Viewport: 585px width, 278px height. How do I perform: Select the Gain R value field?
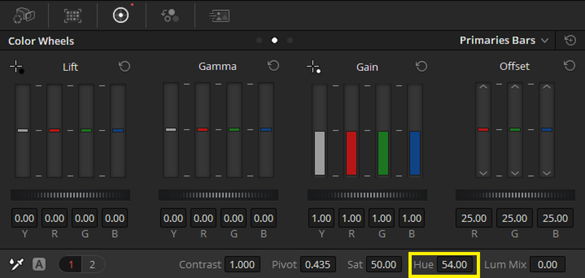pyautogui.click(x=351, y=218)
